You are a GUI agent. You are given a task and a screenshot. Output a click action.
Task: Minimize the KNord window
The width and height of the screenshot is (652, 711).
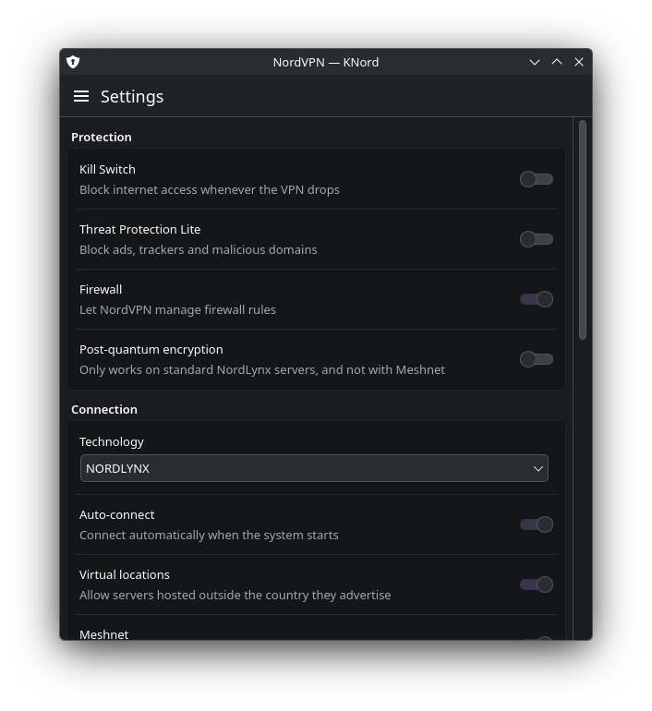coord(535,62)
